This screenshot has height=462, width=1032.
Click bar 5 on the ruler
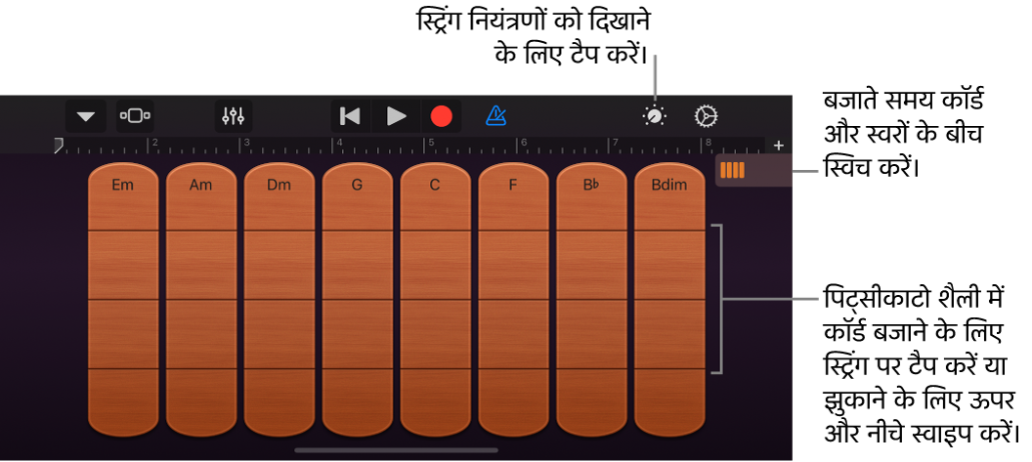point(428,146)
